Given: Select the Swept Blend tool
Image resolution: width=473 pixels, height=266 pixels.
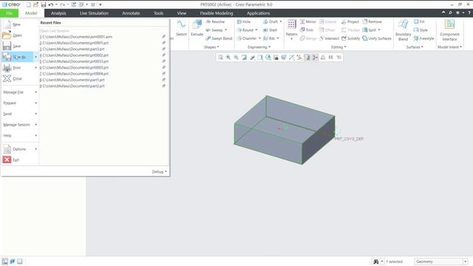Looking at the screenshot, I should (x=219, y=38).
